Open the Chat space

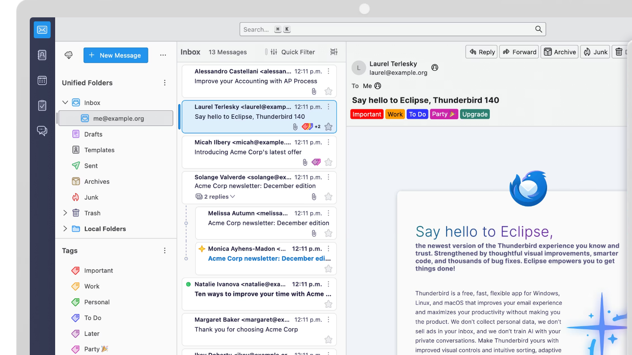pyautogui.click(x=42, y=131)
